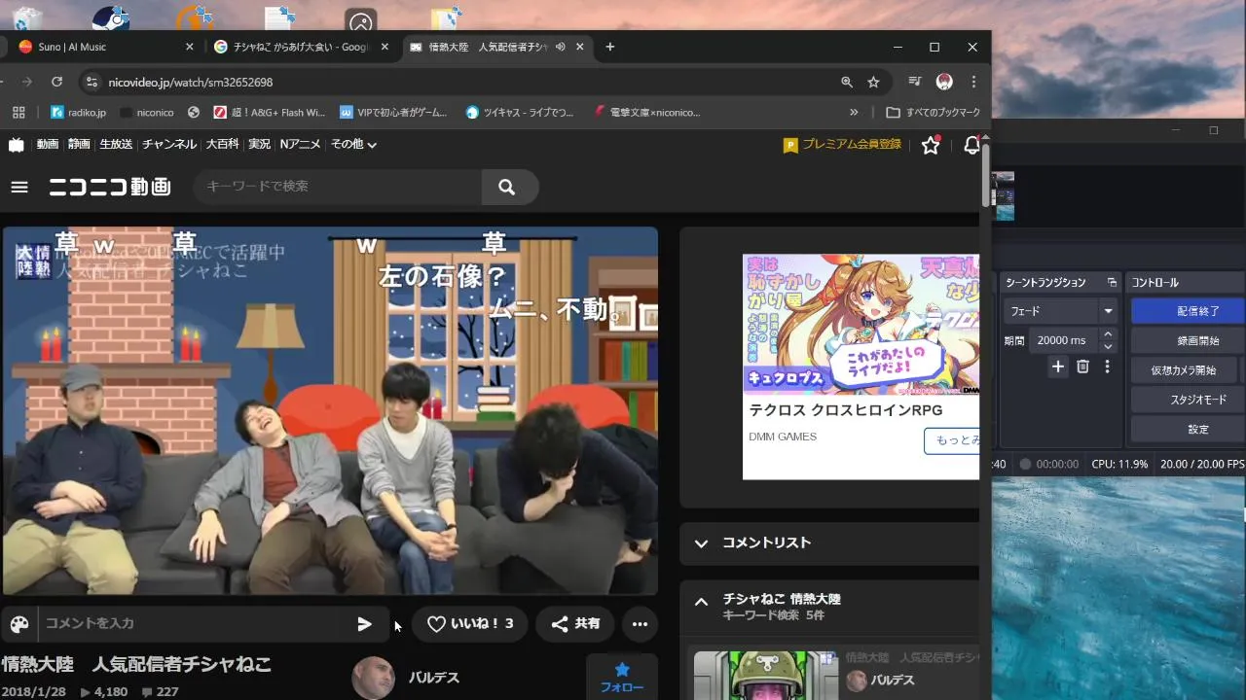1246x700 pixels.
Task: Open the comment color palette icon
Action: 19,624
